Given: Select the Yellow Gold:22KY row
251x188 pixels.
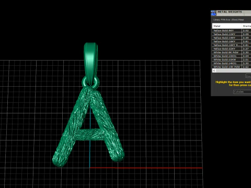Looking at the screenshot, I should tap(232, 49).
